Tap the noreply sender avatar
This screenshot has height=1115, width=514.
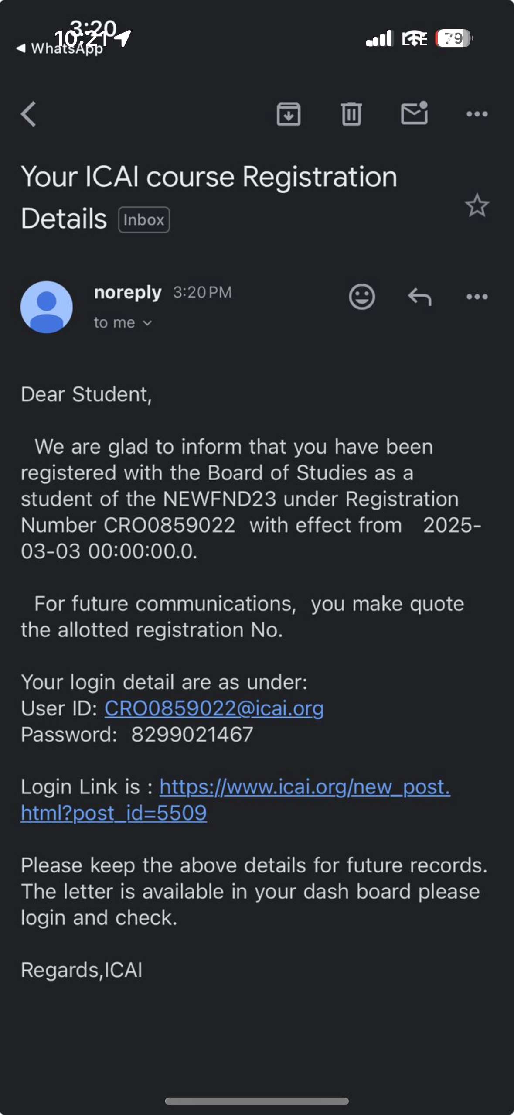coord(47,307)
